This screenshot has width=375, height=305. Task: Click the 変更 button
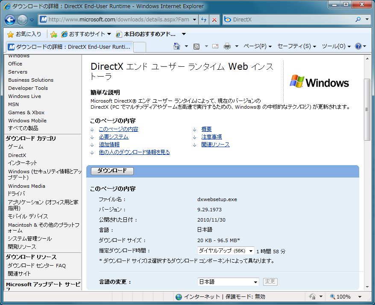click(x=270, y=281)
